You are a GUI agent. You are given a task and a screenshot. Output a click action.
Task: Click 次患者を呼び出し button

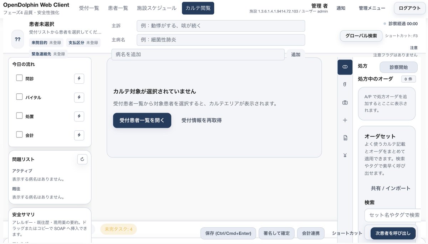[x=393, y=233]
